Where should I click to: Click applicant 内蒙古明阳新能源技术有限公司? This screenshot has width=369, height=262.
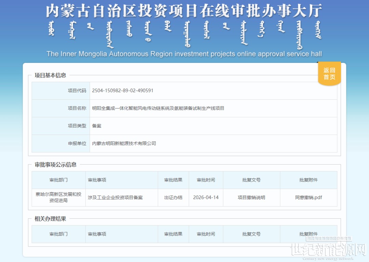click(124, 143)
